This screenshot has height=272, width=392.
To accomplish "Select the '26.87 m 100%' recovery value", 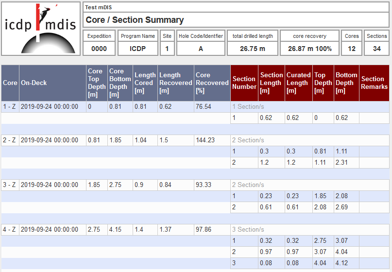I will [310, 49].
